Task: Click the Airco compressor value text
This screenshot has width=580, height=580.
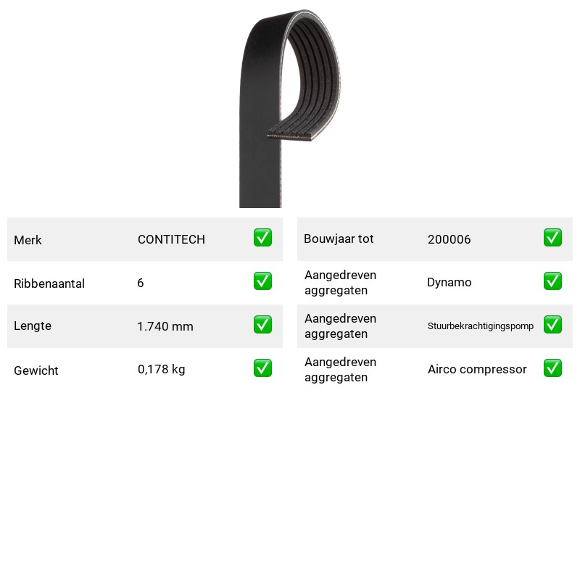Action: 477,369
